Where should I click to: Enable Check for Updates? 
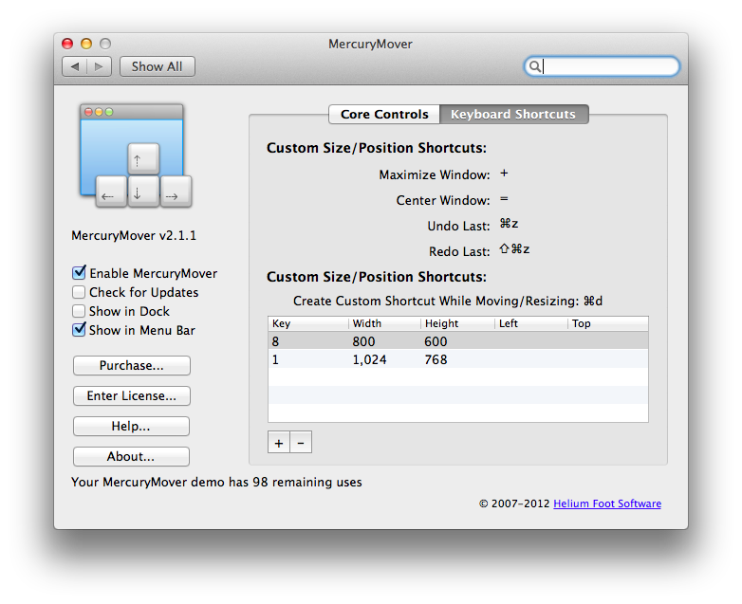[x=80, y=292]
